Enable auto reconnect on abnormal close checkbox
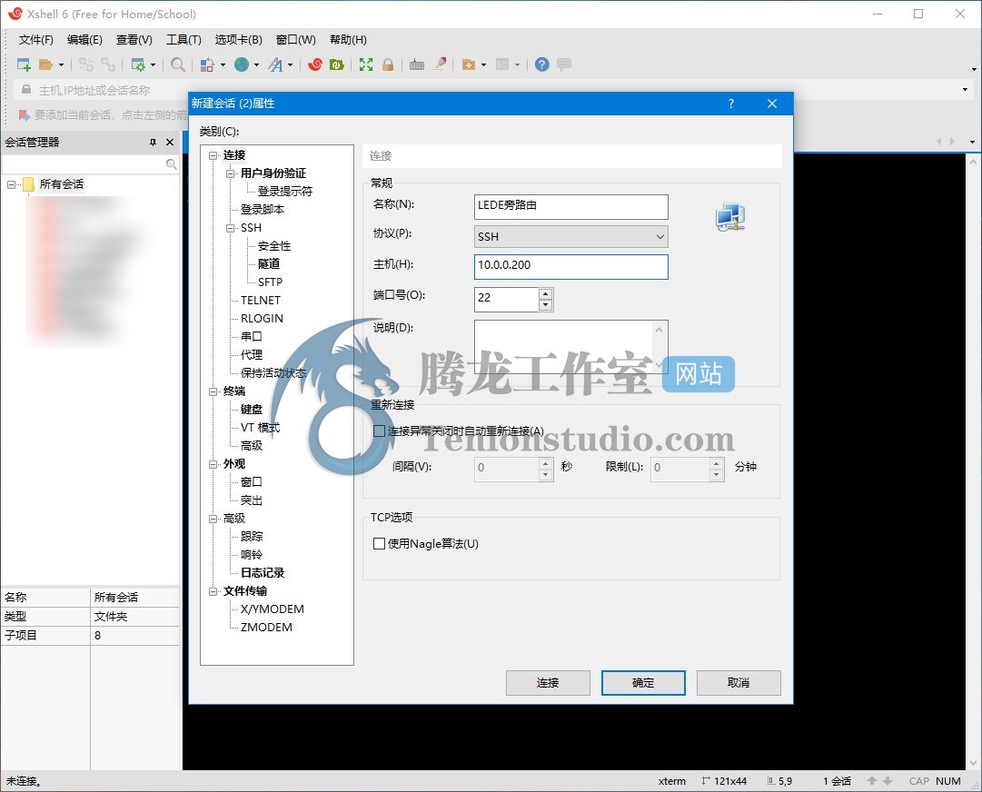 tap(379, 431)
